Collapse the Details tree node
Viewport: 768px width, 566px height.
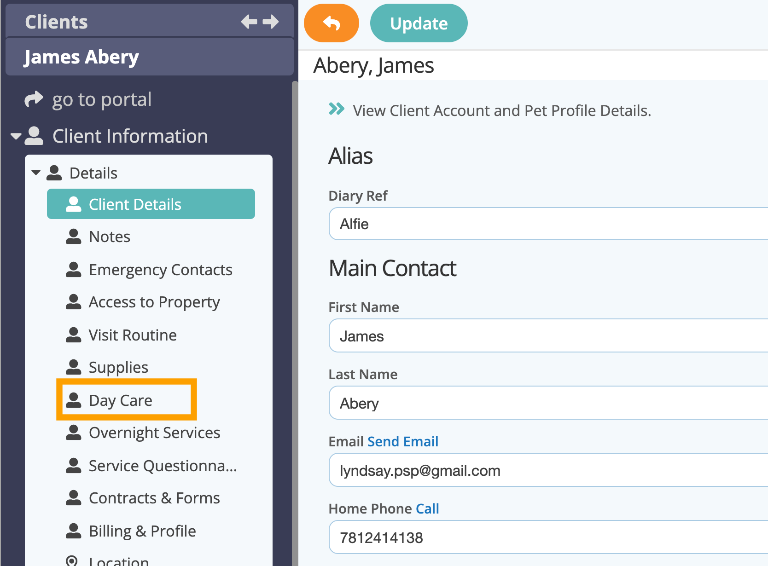pos(36,173)
